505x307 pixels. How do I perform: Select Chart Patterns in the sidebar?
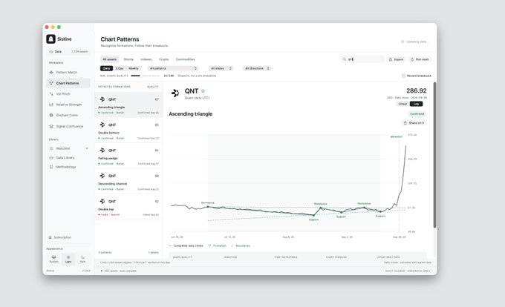(x=68, y=83)
